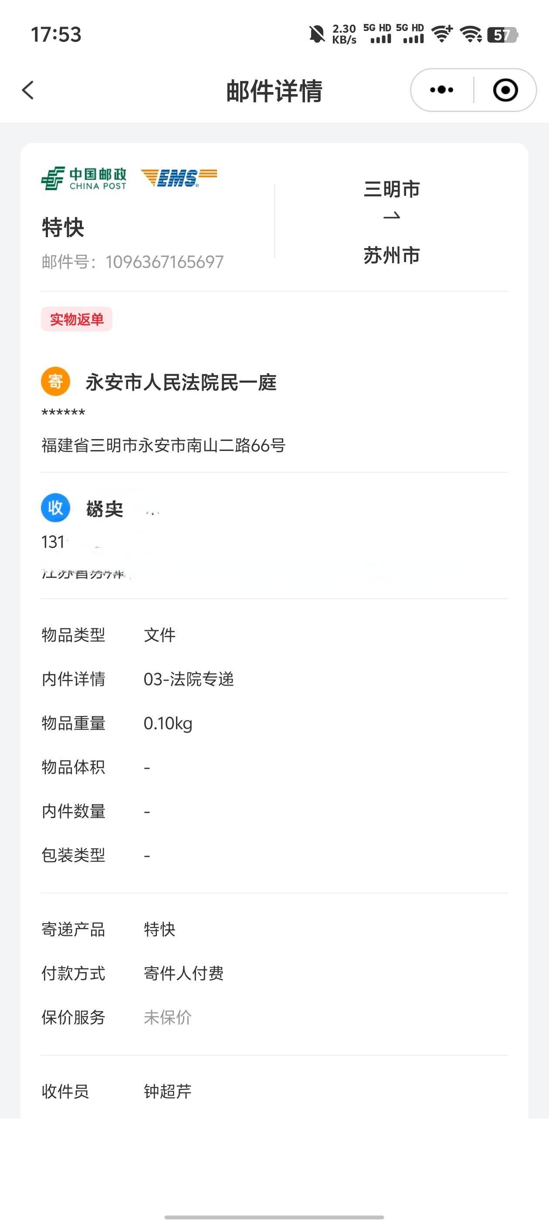
Task: Tap the 03-法院专递 content detail value
Action: pos(189,679)
